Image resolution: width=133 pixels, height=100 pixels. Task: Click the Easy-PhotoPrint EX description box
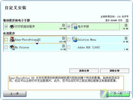coord(66,83)
